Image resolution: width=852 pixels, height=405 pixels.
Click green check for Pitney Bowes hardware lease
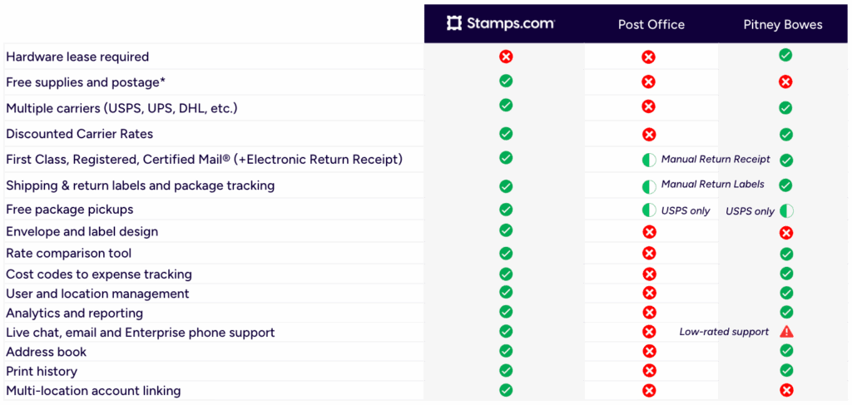[785, 55]
